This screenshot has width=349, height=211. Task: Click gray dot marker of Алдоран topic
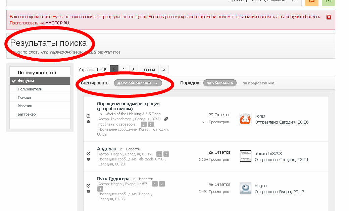tap(88, 159)
